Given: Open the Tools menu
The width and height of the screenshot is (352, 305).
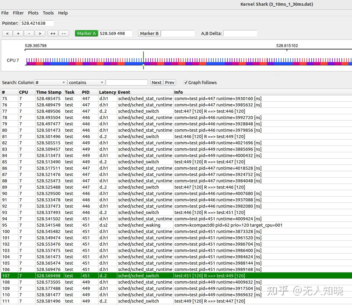Looking at the screenshot, I should (48, 13).
